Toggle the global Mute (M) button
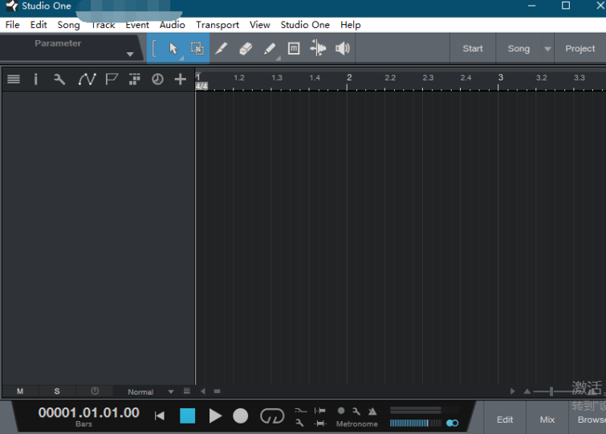The height and width of the screenshot is (434, 606). click(20, 391)
